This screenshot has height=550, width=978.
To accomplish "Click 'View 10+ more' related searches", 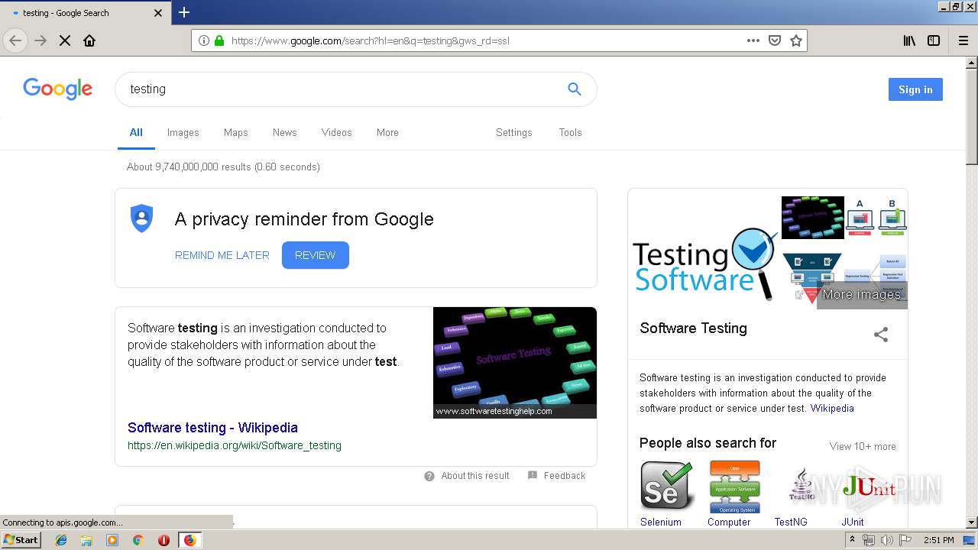I will coord(863,446).
